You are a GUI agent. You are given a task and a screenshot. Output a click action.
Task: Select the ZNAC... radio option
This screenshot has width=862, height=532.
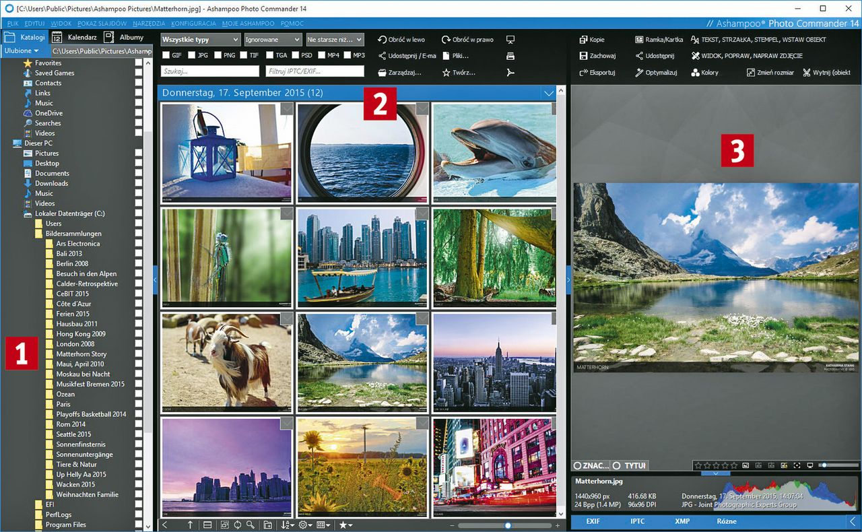pos(578,465)
